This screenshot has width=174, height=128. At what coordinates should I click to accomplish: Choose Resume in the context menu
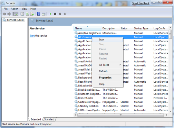point(107,54)
